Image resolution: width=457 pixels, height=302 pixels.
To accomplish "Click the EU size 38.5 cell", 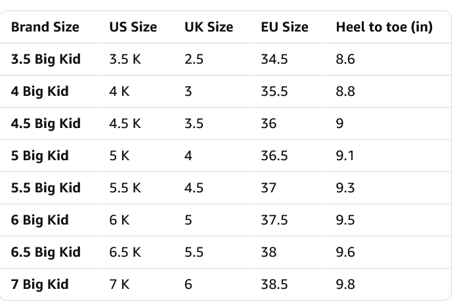I will (x=274, y=284).
